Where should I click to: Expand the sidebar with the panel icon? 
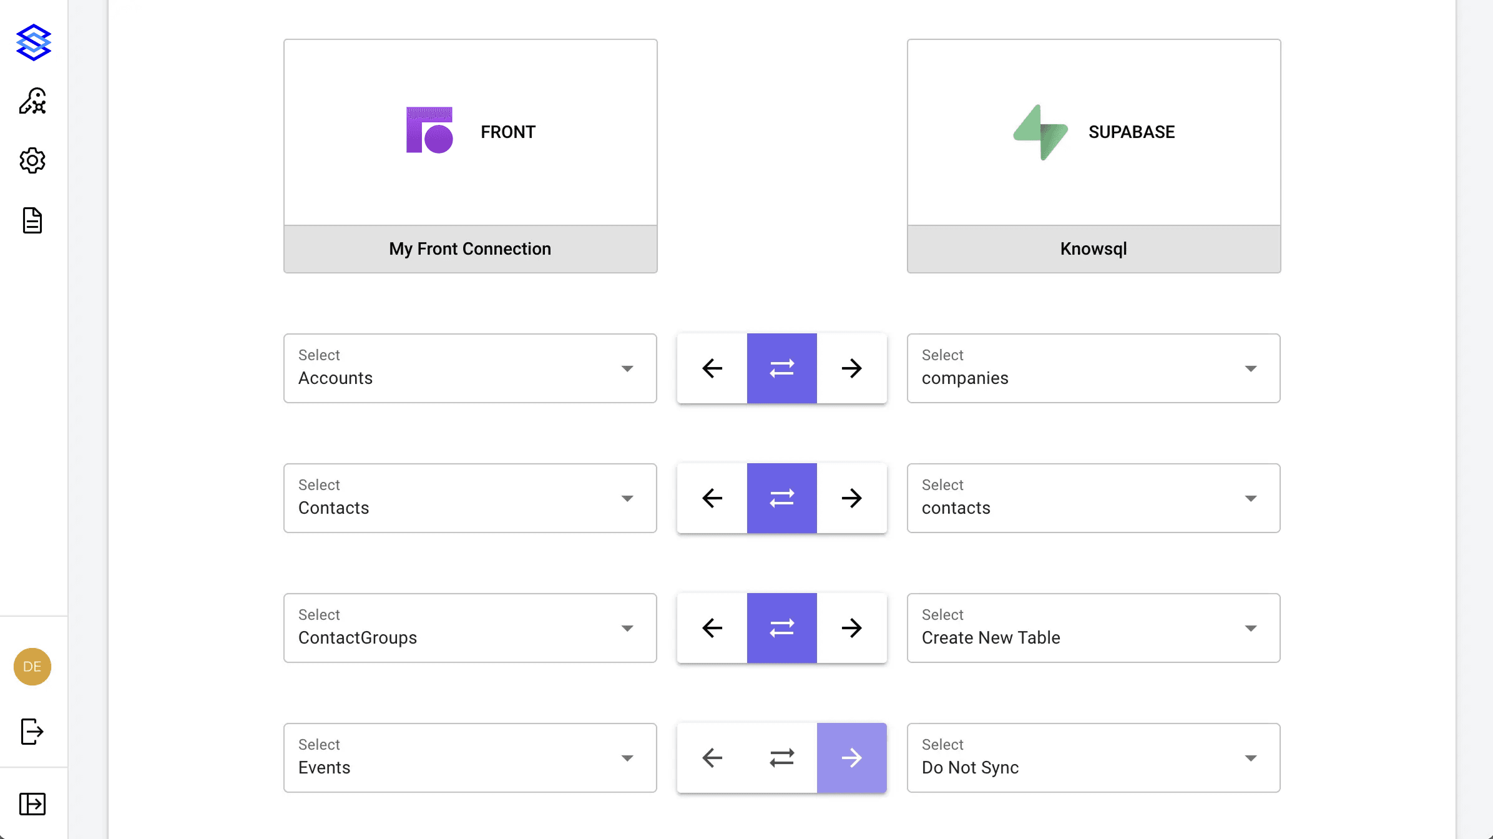coord(32,803)
